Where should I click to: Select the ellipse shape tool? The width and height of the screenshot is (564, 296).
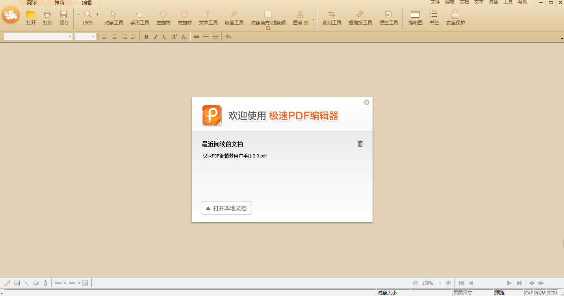36,283
